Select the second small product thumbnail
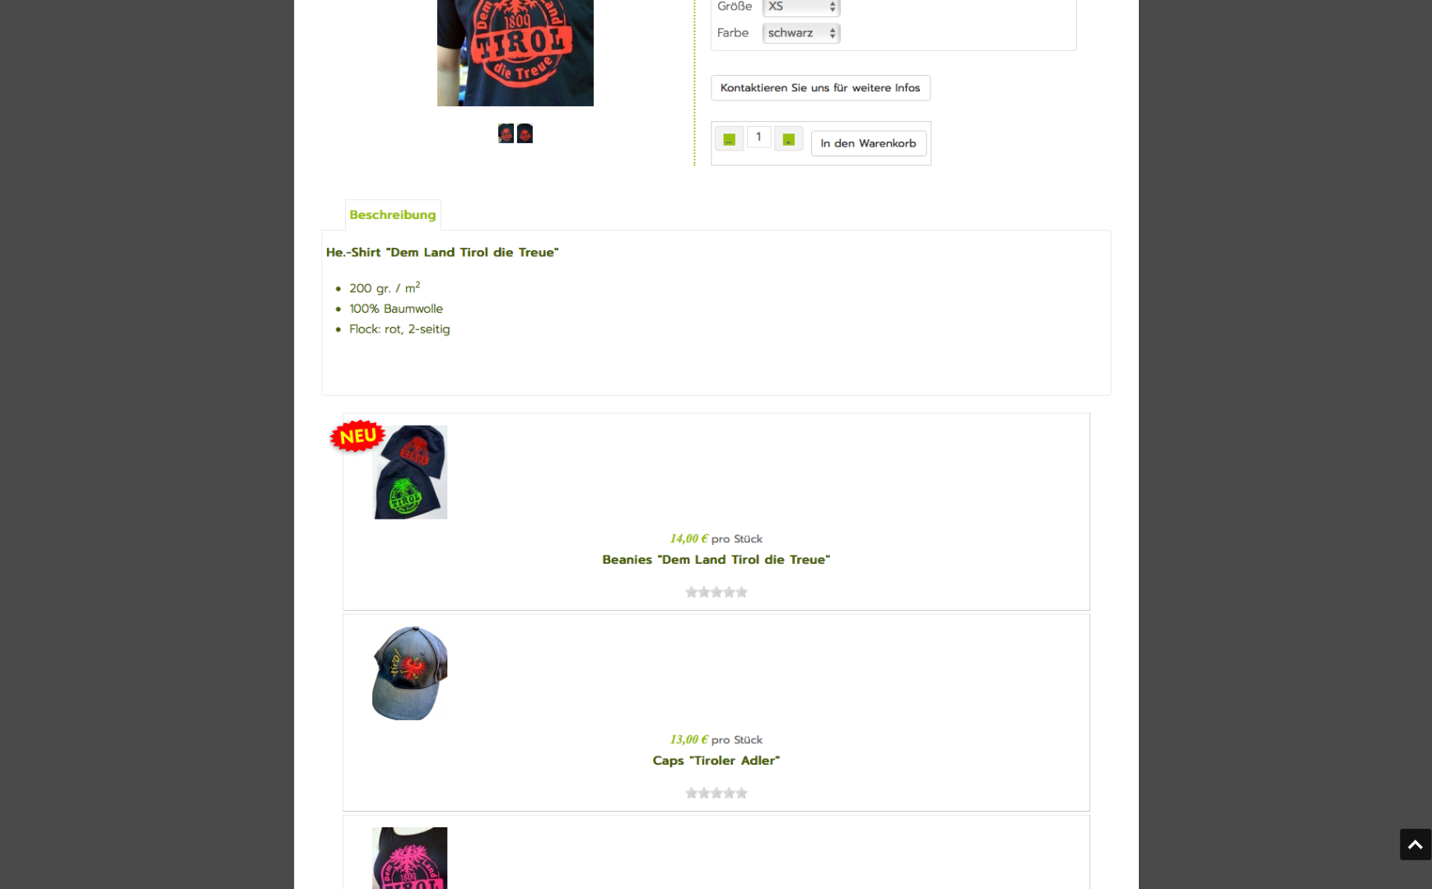1432x889 pixels. 525,133
